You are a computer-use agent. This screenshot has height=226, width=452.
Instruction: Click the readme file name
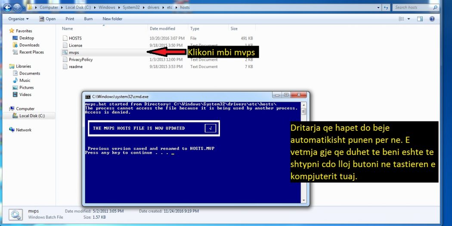tap(76, 67)
